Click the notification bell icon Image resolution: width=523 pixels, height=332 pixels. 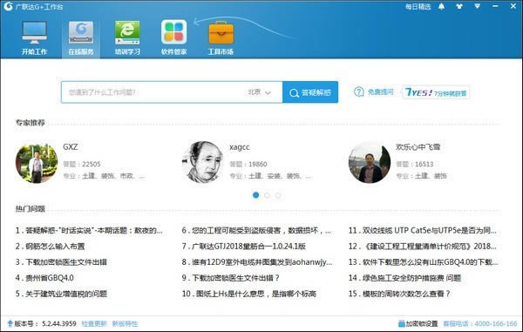[441, 6]
